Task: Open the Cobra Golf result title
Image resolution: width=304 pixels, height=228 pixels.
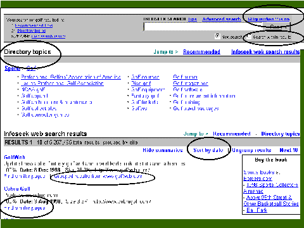Action: pyautogui.click(x=17, y=189)
